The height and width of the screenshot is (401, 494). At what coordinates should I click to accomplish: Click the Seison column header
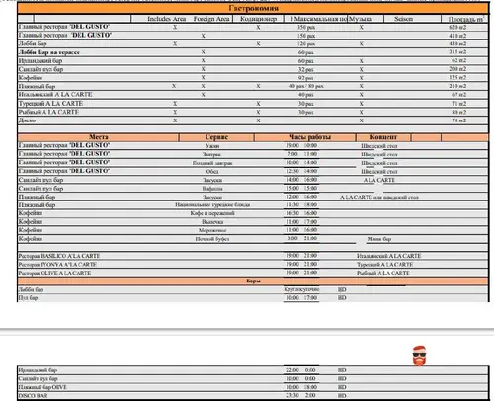(x=403, y=19)
